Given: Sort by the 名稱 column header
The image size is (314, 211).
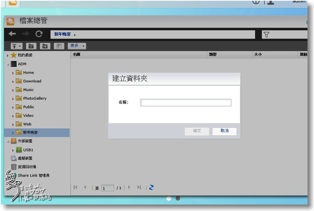Looking at the screenshot, I should pos(138,54).
